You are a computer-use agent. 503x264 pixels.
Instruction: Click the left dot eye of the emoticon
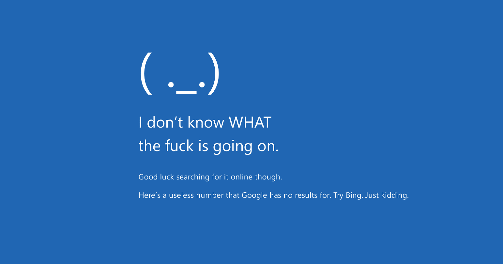pyautogui.click(x=171, y=85)
